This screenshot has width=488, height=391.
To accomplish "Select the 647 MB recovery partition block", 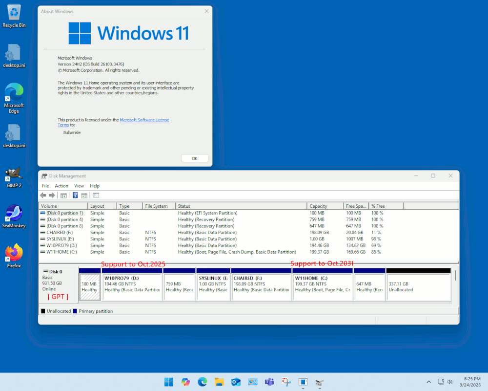I will 369,284.
